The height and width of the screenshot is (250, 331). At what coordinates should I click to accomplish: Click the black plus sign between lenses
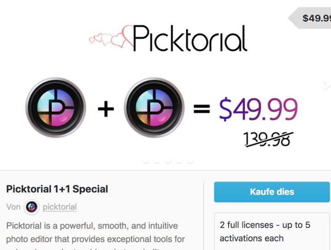point(106,109)
